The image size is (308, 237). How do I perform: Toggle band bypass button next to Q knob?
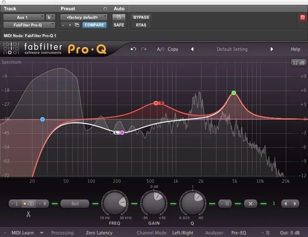tap(225, 204)
